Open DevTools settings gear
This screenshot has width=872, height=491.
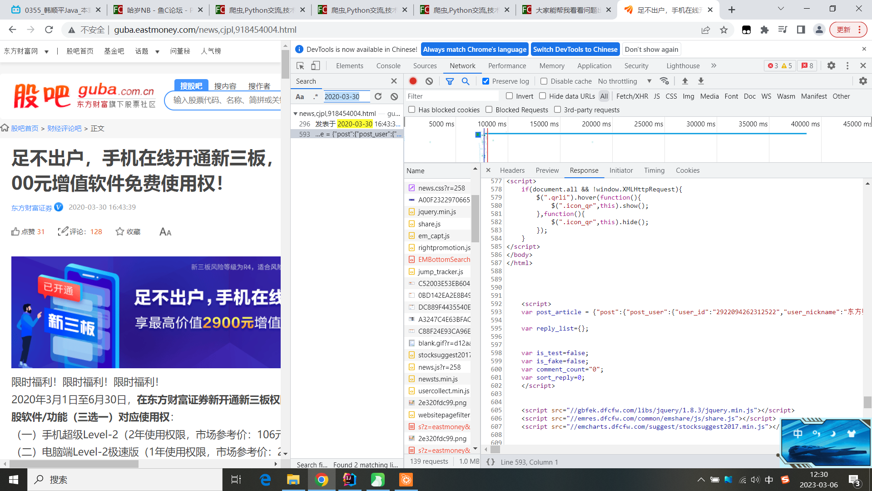[x=831, y=65]
